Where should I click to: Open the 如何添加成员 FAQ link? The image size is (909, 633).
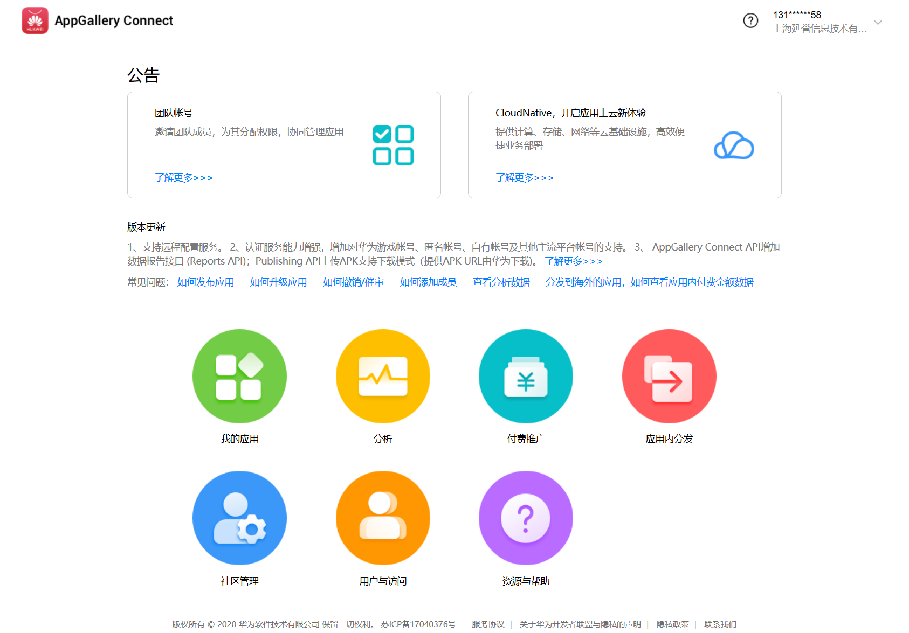coord(428,282)
